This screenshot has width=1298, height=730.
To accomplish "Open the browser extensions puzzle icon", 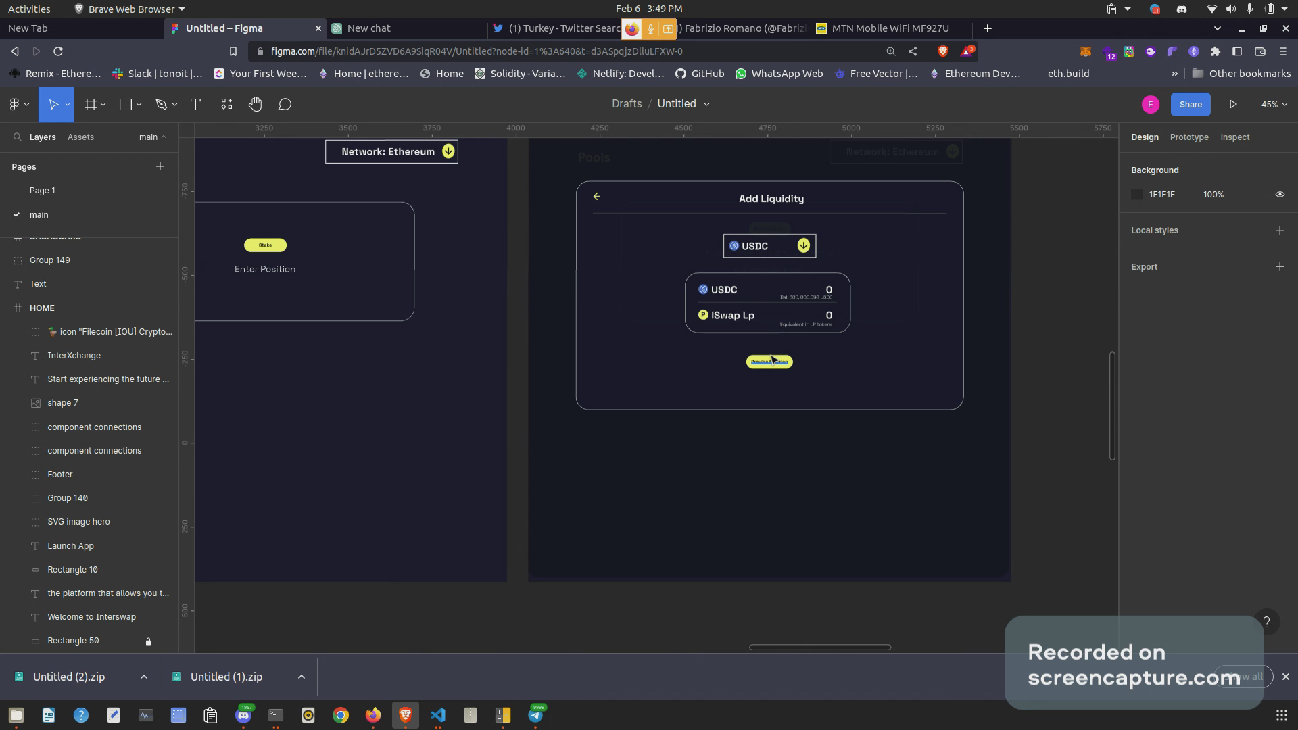I will click(1216, 51).
